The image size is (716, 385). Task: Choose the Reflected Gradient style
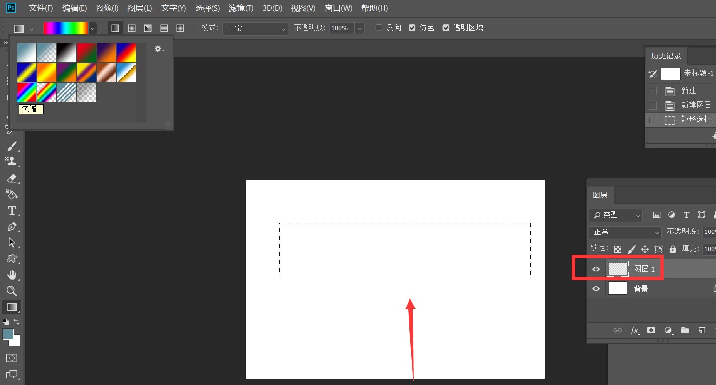click(164, 28)
